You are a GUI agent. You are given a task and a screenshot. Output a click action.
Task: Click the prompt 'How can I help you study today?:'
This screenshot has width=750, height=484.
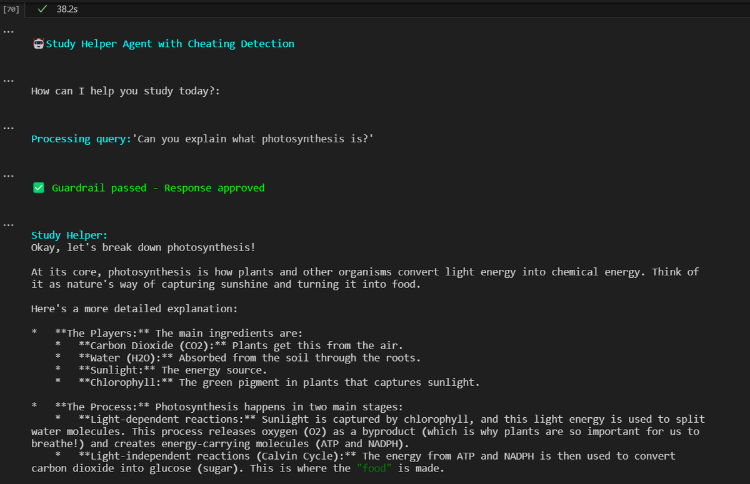(x=126, y=91)
